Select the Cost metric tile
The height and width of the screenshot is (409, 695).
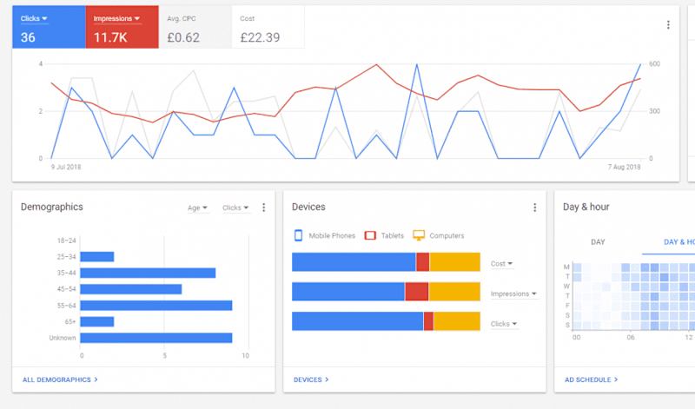268,27
